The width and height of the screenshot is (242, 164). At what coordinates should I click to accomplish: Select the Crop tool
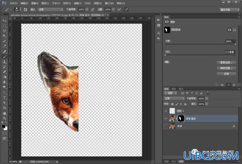(4, 41)
